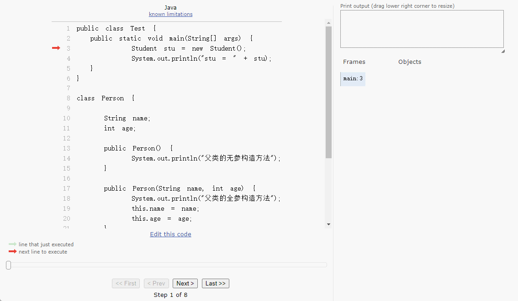Click the Objects column header
The image size is (518, 301).
(x=409, y=62)
